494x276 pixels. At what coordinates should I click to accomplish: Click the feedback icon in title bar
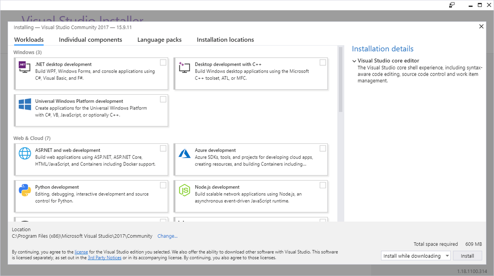coord(452,5)
